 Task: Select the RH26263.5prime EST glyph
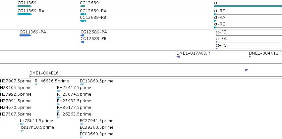point(58,117)
